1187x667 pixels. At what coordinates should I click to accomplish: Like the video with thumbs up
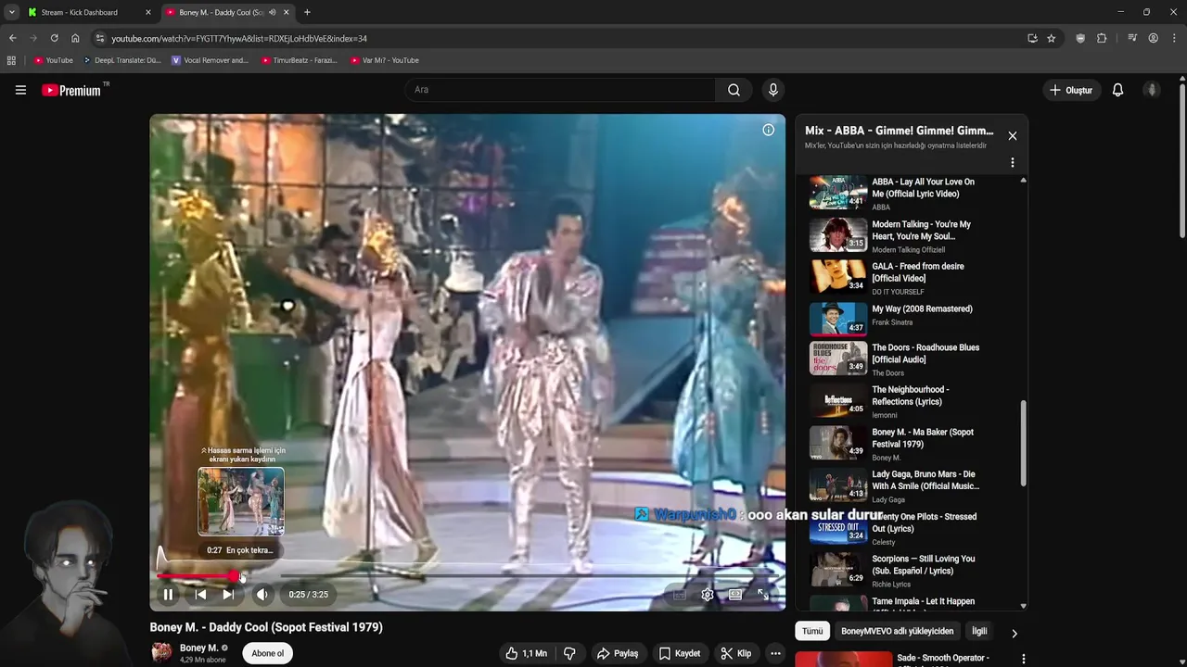click(526, 653)
